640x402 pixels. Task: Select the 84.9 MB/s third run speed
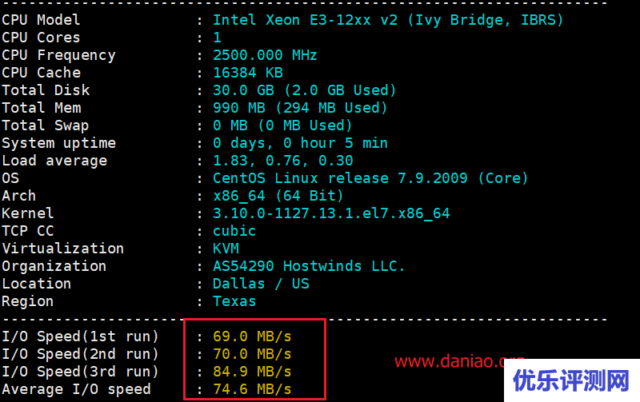(x=252, y=372)
